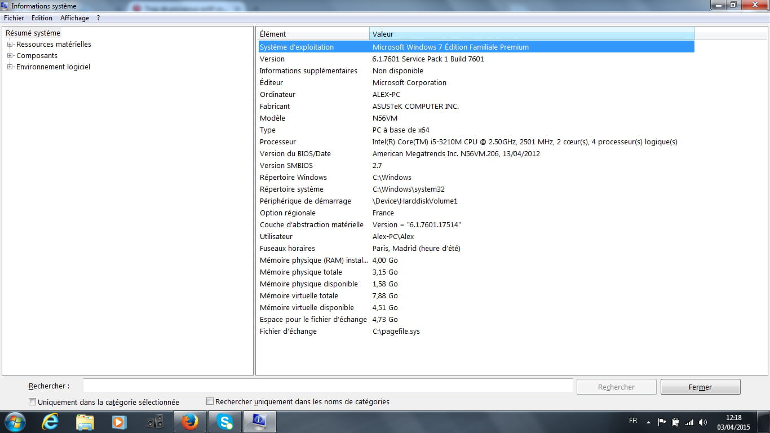Launch Internet Explorer from the taskbar
The image size is (770, 433).
click(x=50, y=422)
